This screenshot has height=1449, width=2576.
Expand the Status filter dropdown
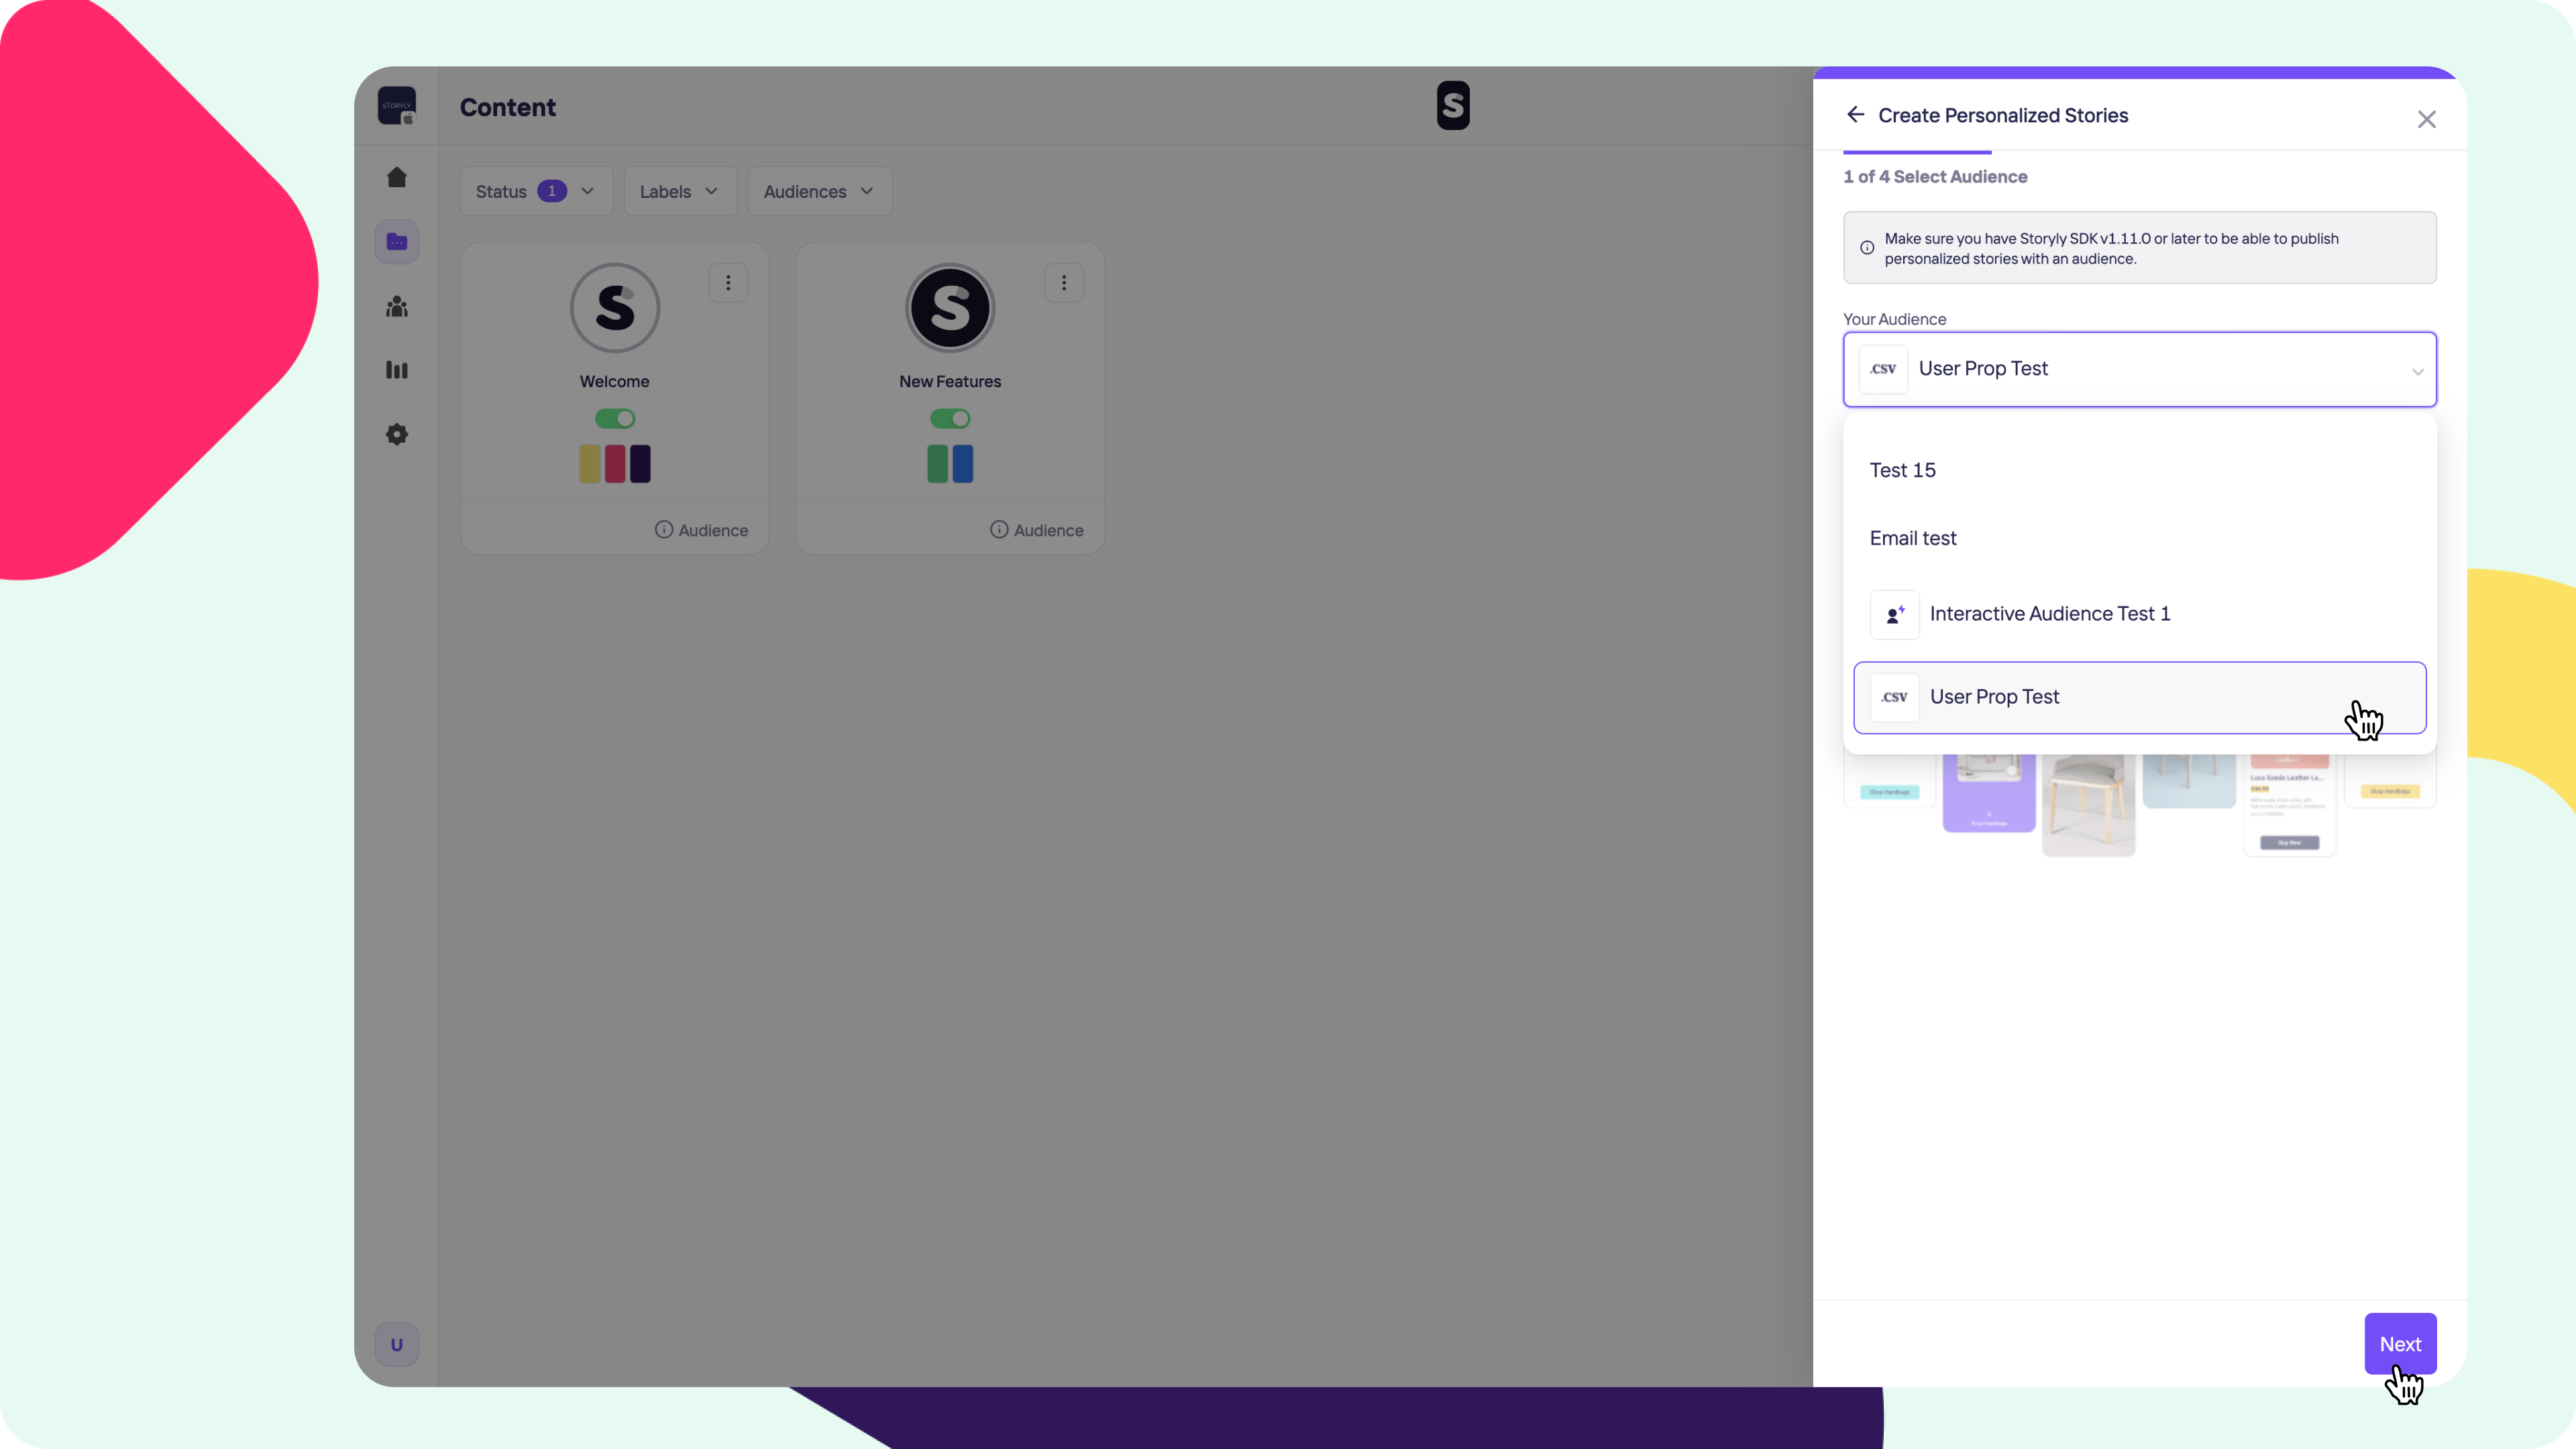[536, 191]
